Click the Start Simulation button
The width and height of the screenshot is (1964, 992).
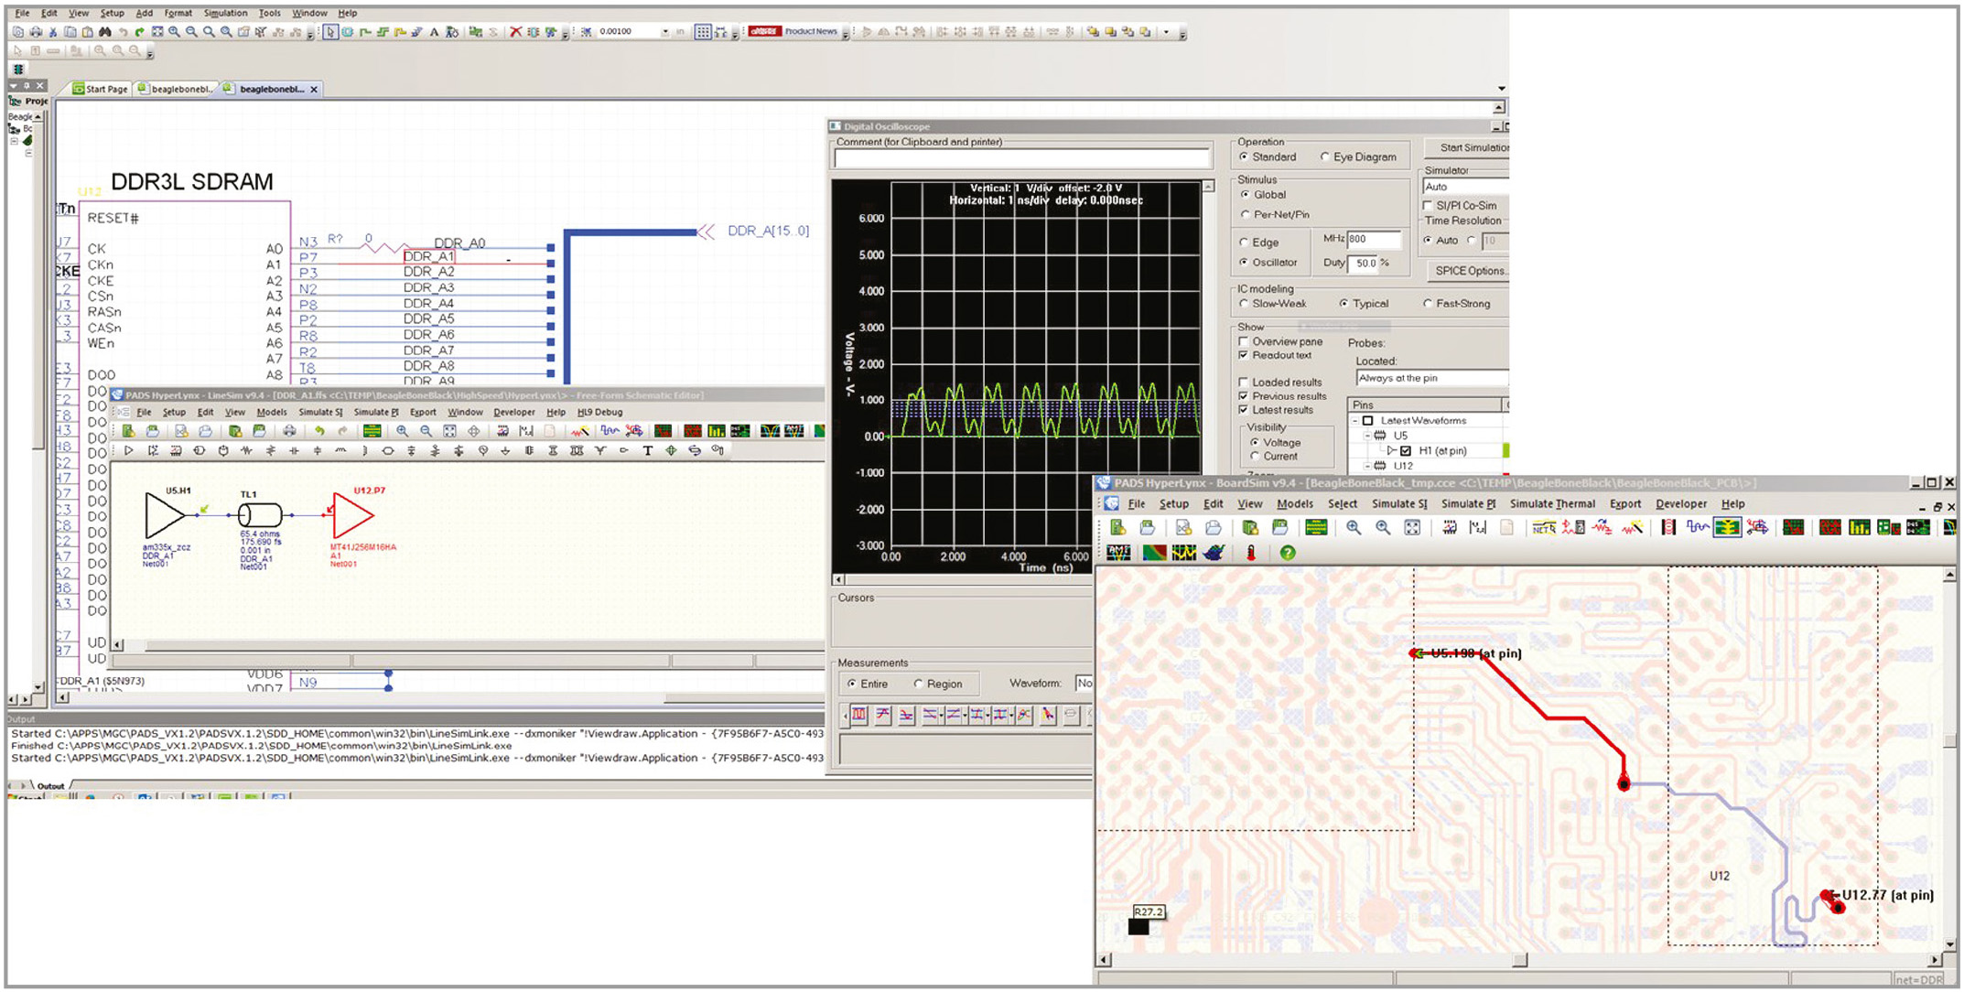pyautogui.click(x=1468, y=147)
